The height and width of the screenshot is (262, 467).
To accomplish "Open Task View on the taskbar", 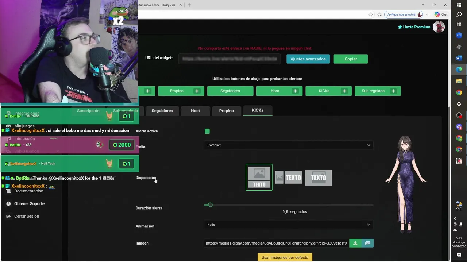I will coord(459,24).
